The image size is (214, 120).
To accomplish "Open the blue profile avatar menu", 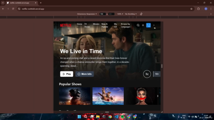I will 148,25.
